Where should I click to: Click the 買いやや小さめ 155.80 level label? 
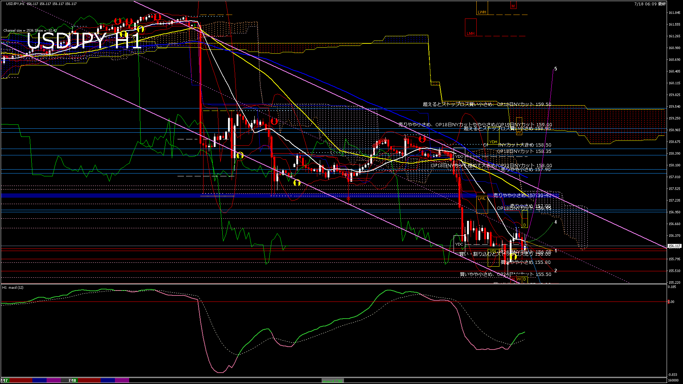pos(525,262)
